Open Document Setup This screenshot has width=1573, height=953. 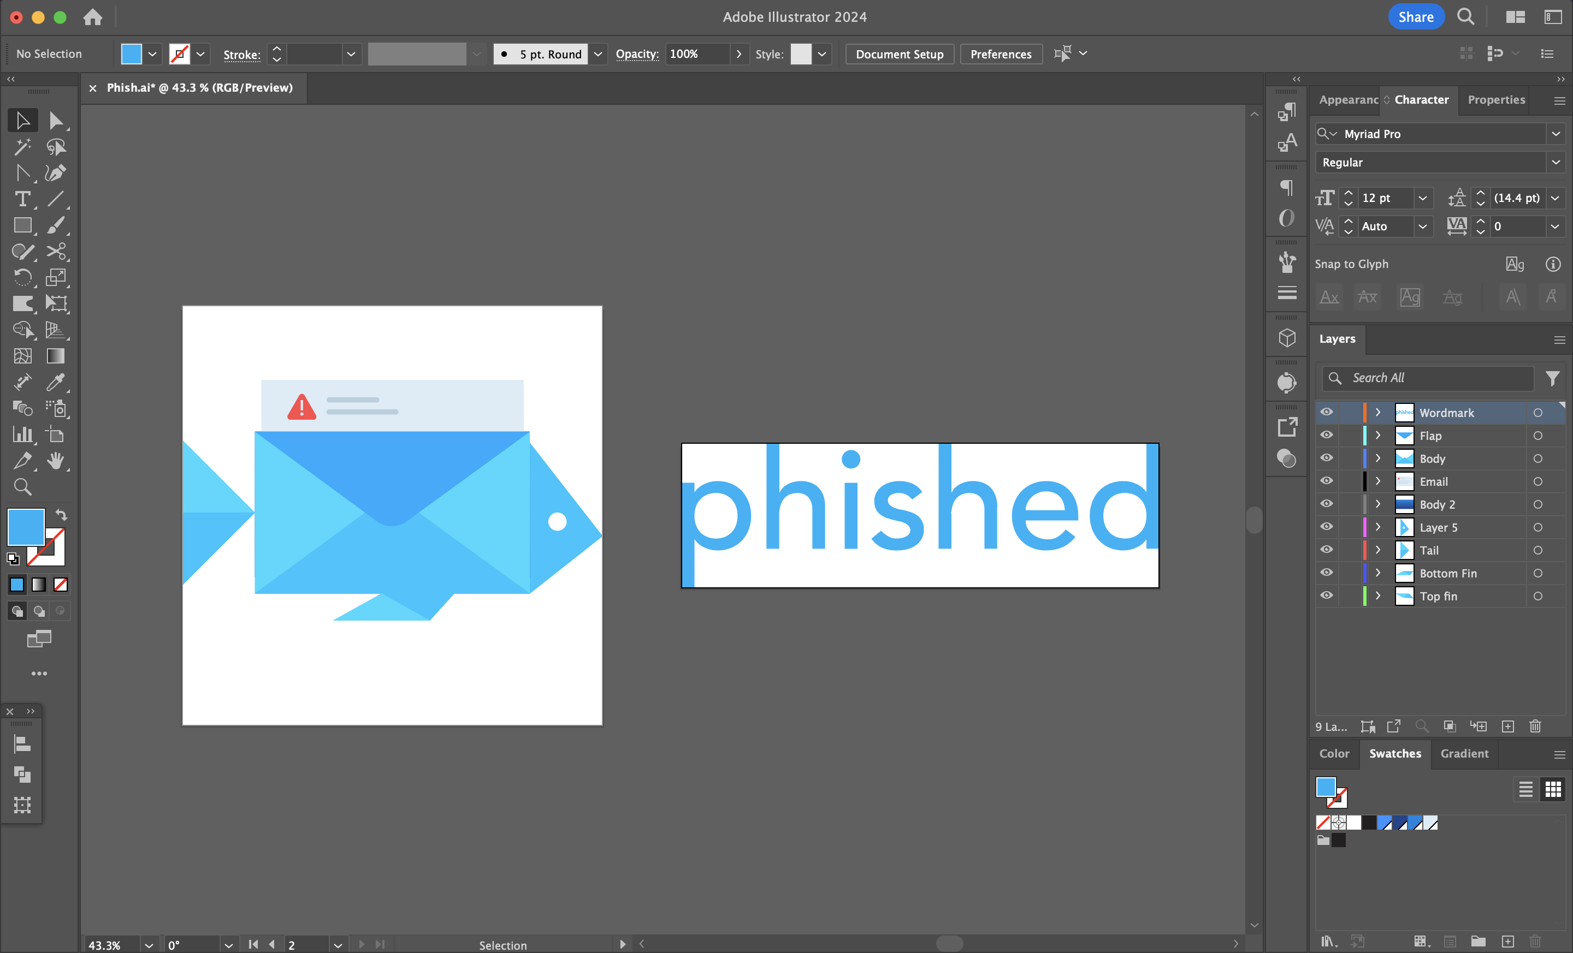click(x=900, y=54)
